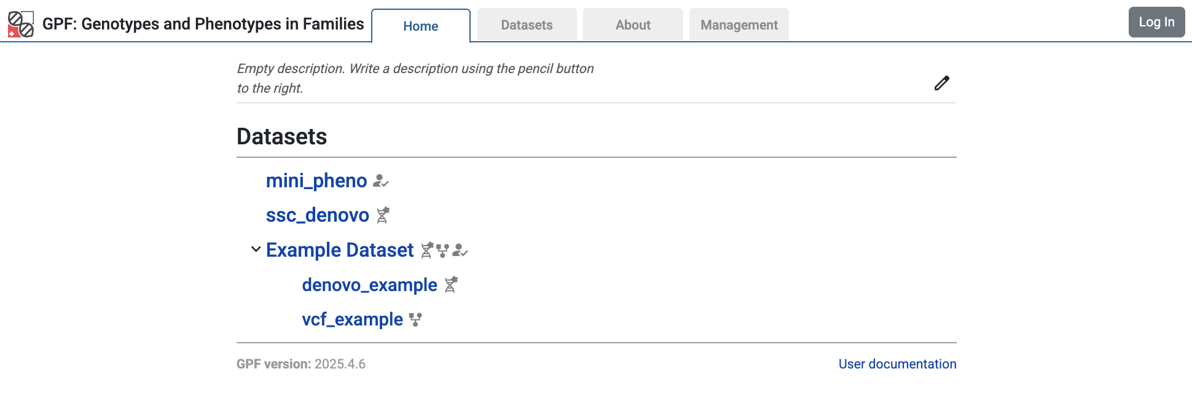Click the phenotype person icon beside Example Dataset
Viewport: 1192px width, 409px height.
point(460,250)
